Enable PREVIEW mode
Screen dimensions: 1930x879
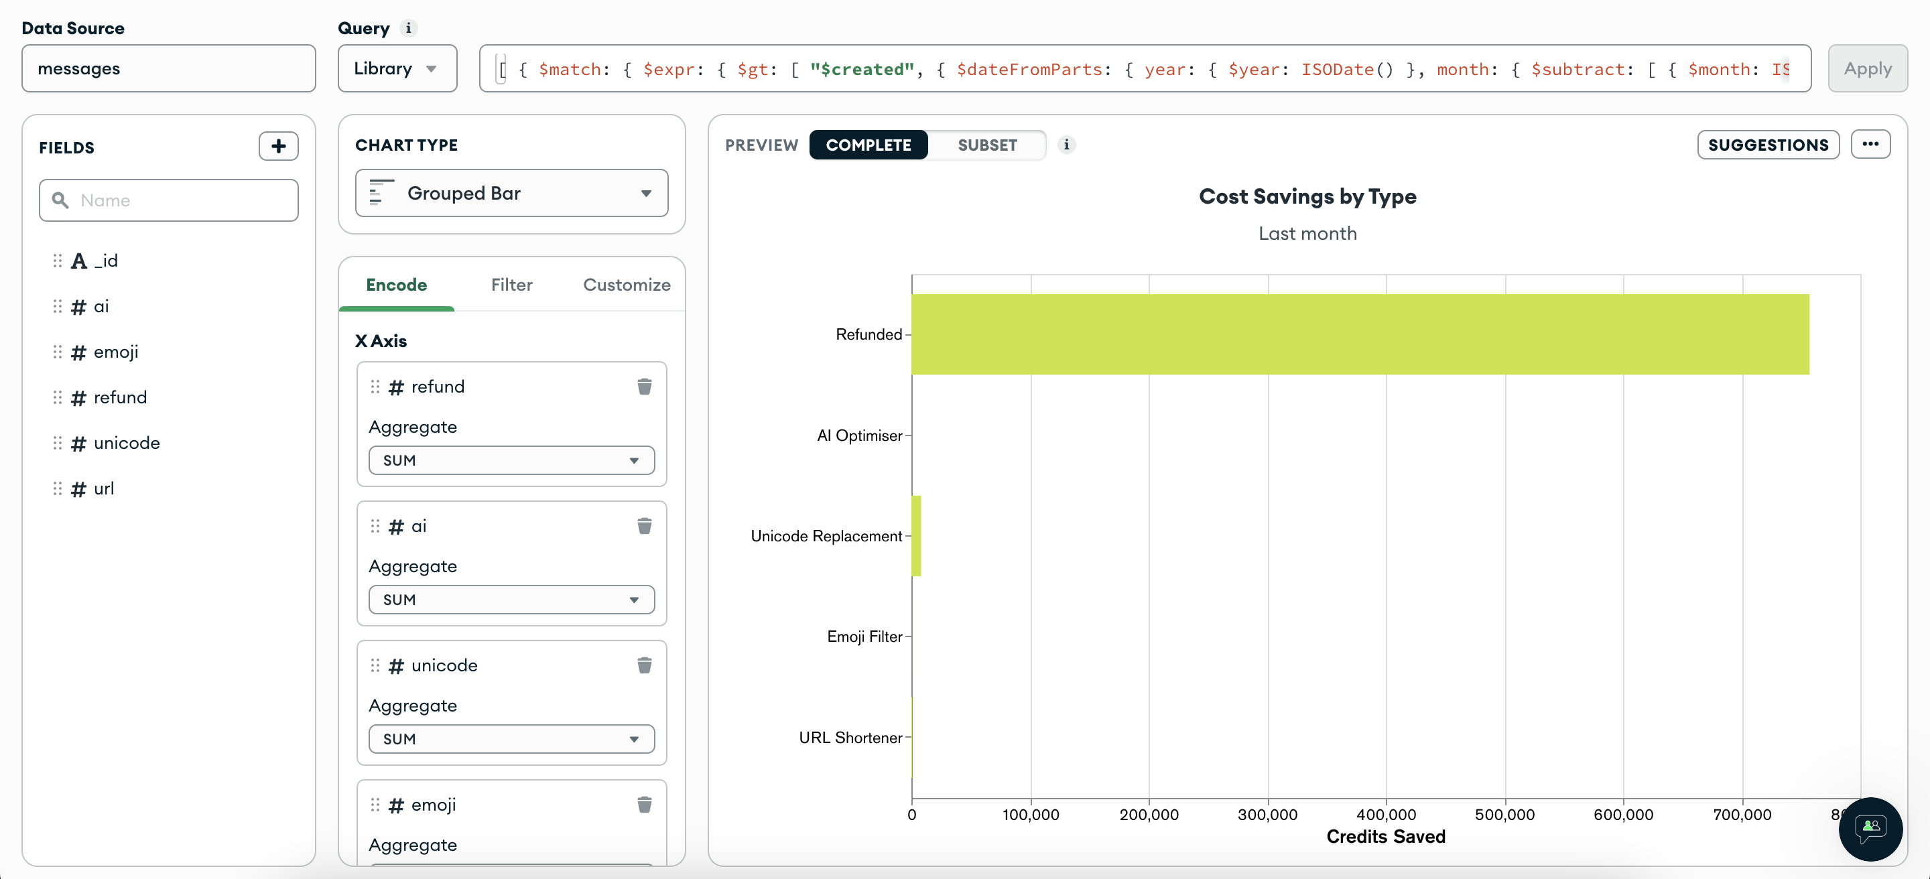click(x=761, y=145)
